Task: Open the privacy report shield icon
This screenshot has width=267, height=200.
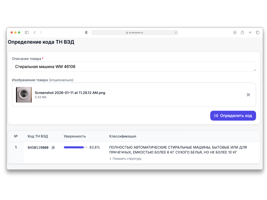Action: [87, 33]
